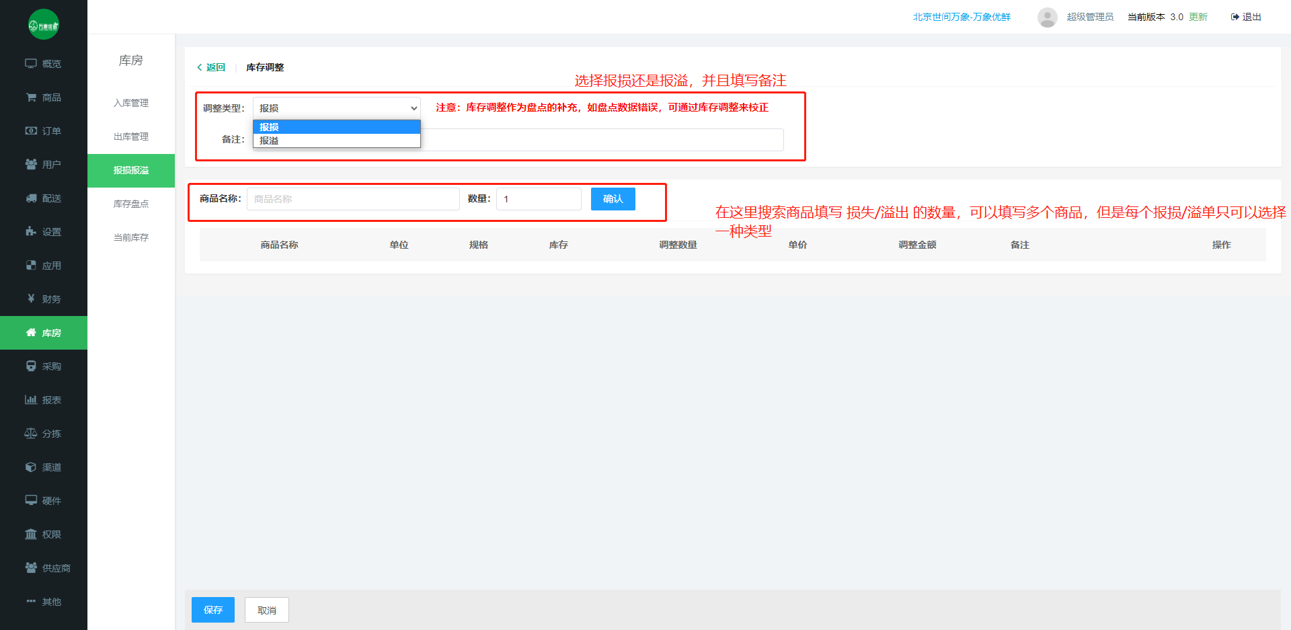Click the 退出 logout icon
1291x630 pixels.
[1235, 17]
